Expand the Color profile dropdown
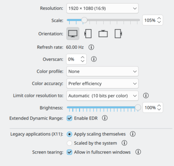Viewport: 174px width, 166px height. point(102,71)
